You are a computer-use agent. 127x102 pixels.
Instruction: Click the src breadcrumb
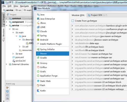tap(19, 10)
